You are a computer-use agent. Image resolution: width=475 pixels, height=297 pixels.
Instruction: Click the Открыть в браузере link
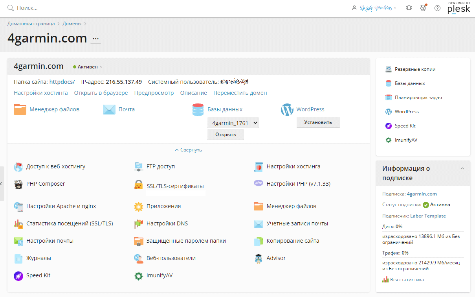pyautogui.click(x=101, y=93)
